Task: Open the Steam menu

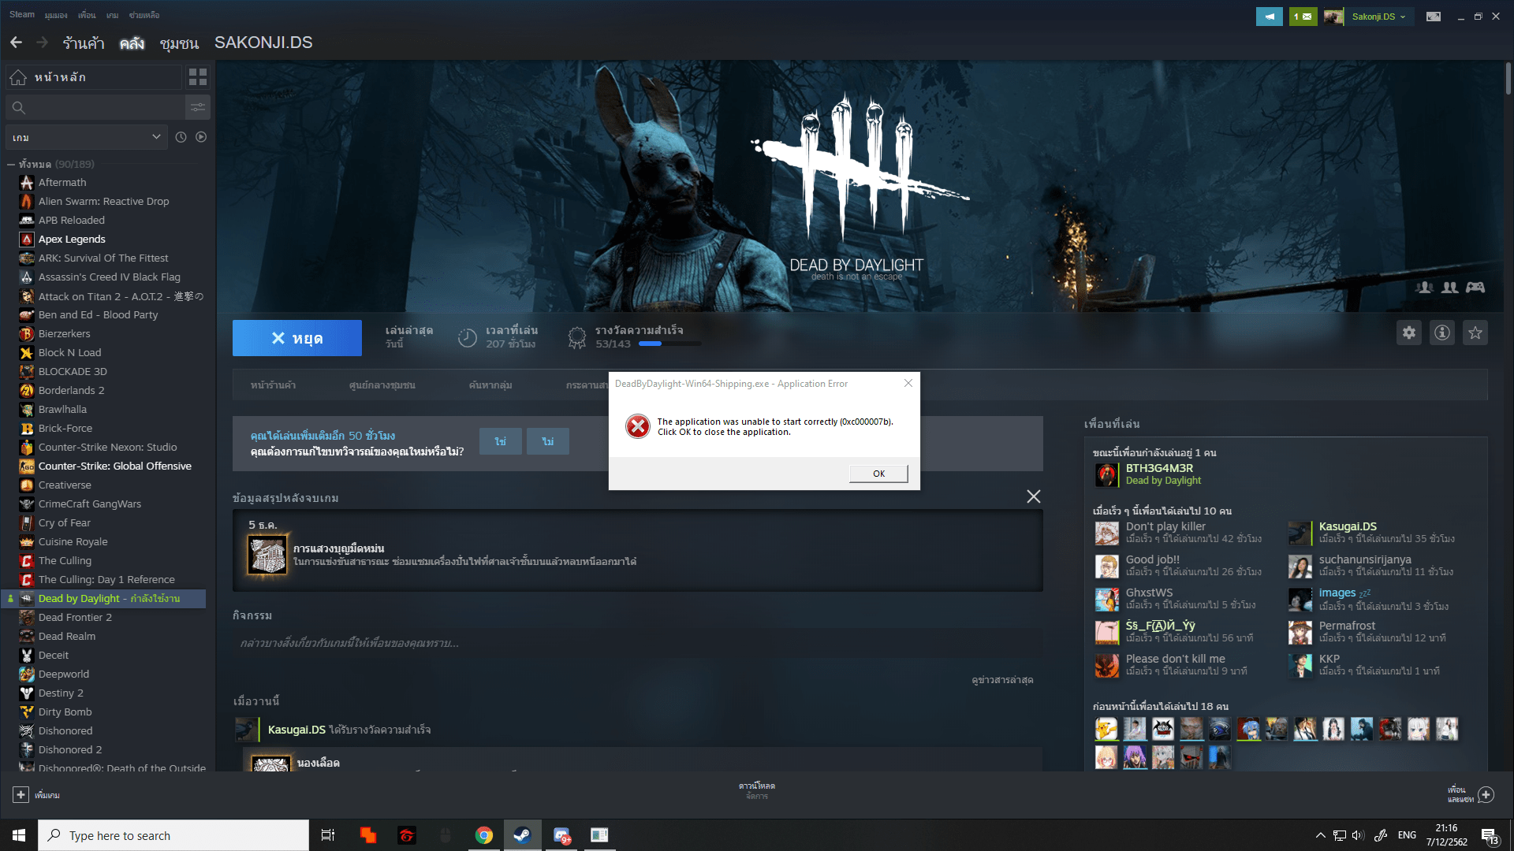Action: (21, 15)
